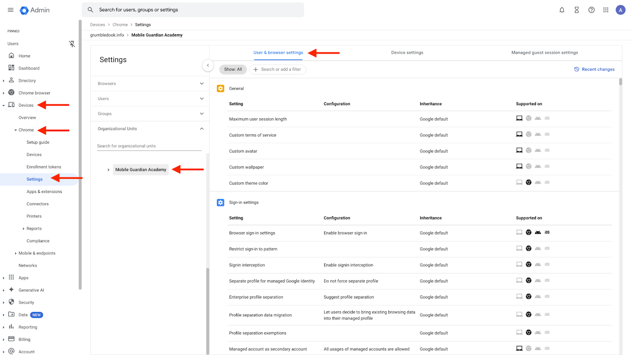Viewport: 631px width, 355px height.
Task: Collapse the Organizational Units section
Action: pyautogui.click(x=202, y=129)
